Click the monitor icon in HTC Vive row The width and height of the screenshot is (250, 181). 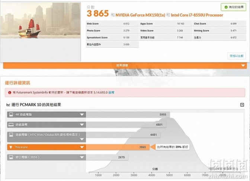[x=11, y=135]
